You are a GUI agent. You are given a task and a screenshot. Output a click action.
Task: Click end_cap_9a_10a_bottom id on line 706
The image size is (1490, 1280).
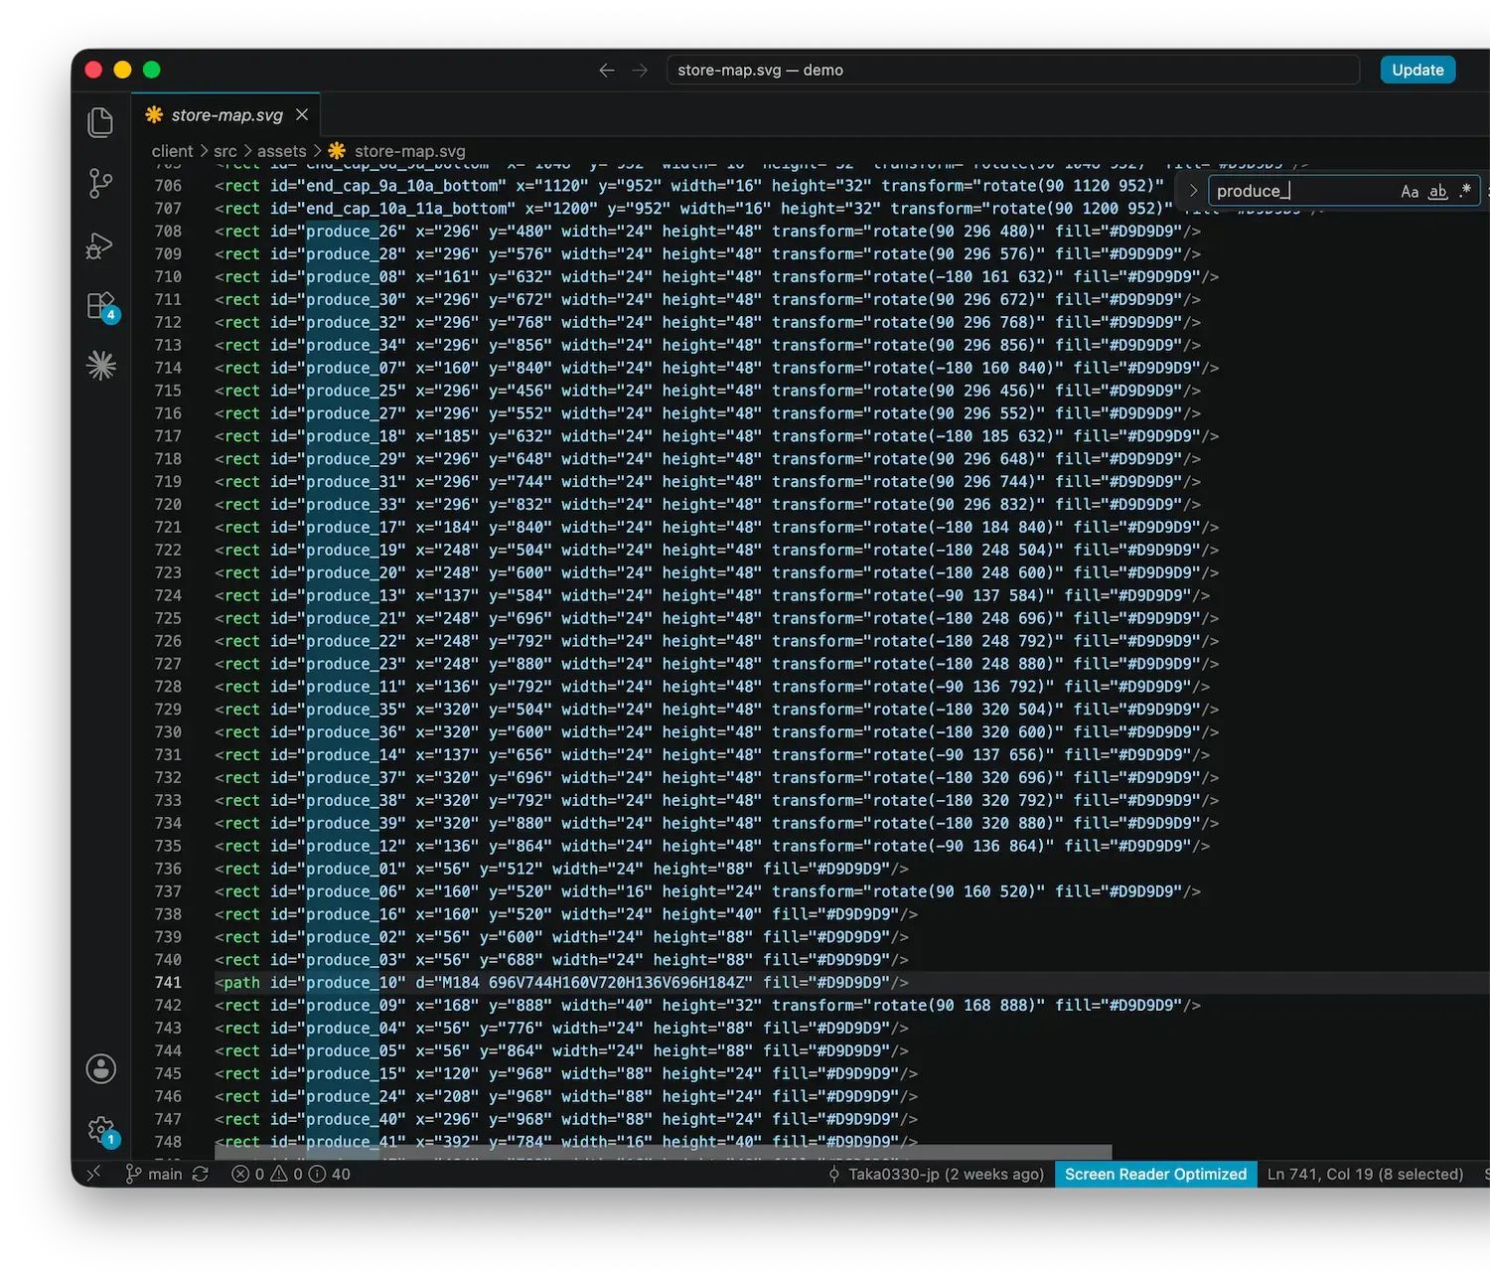point(402,186)
